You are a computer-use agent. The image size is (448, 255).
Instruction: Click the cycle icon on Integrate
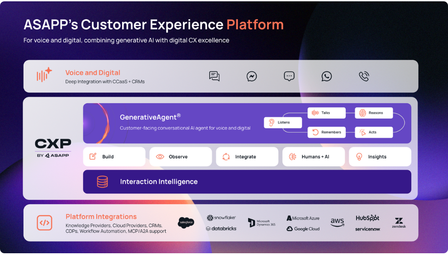tap(226, 157)
